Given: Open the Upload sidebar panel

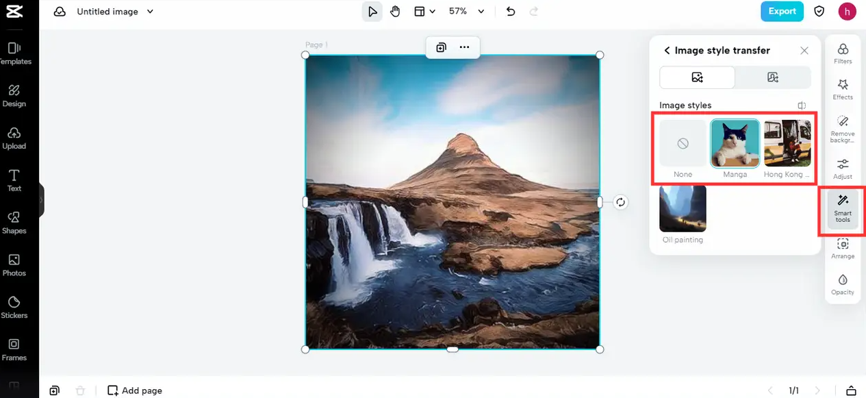Looking at the screenshot, I should pyautogui.click(x=14, y=138).
